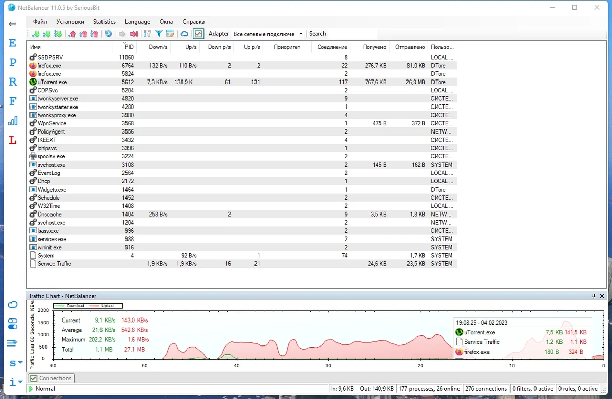Sort by the Отправлено column header

pyautogui.click(x=409, y=47)
